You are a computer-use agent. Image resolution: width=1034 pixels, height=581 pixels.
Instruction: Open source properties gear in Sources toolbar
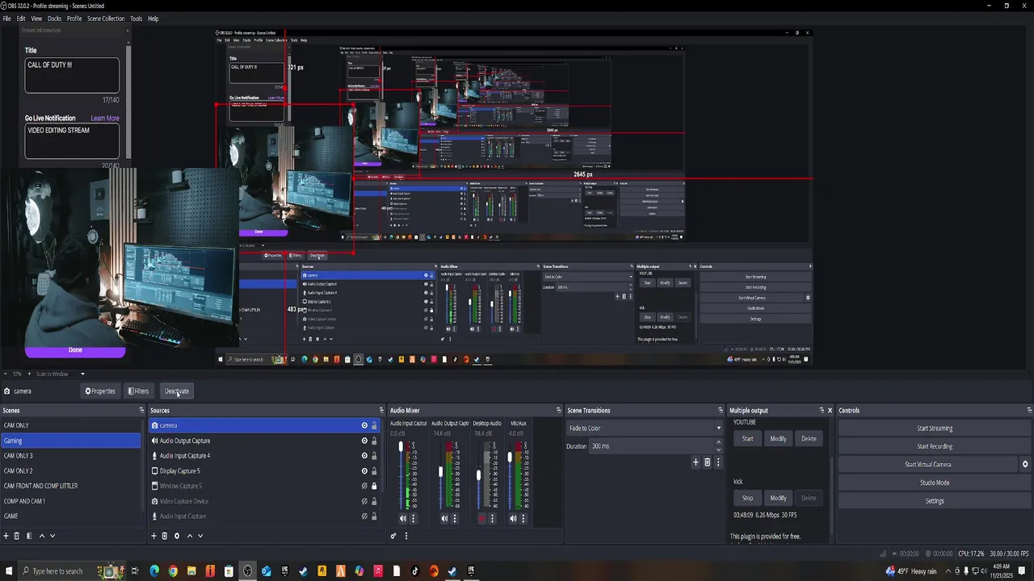[177, 536]
